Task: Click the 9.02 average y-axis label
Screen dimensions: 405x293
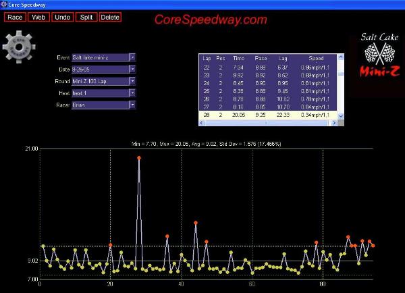Action: tap(33, 261)
